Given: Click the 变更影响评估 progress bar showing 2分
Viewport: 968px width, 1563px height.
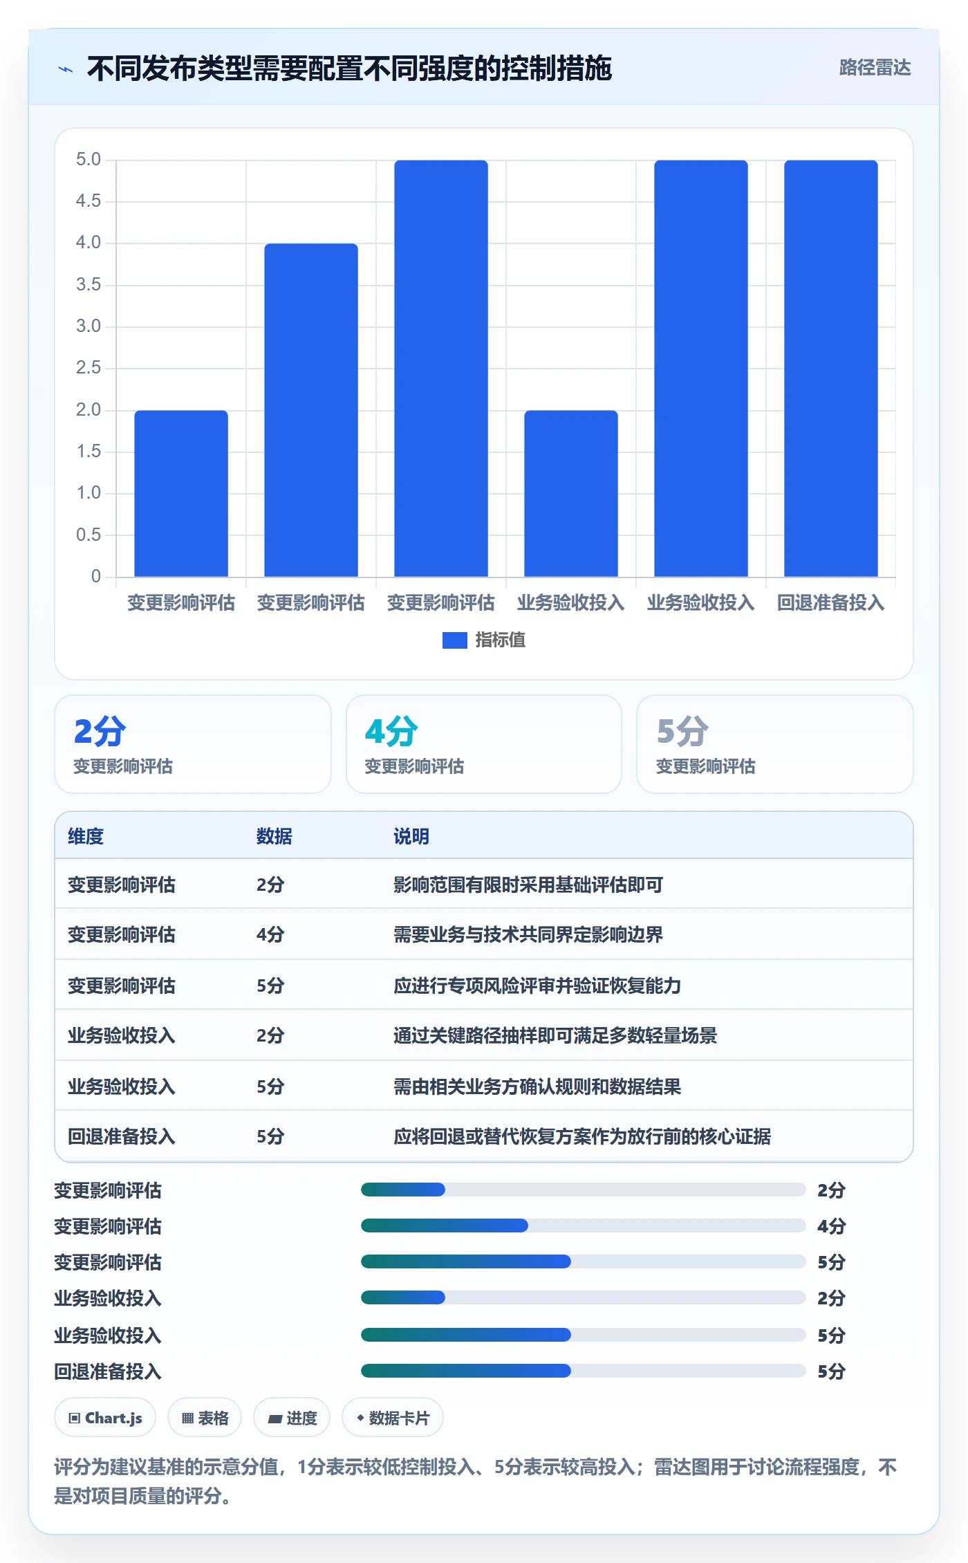Looking at the screenshot, I should pyautogui.click(x=583, y=1190).
